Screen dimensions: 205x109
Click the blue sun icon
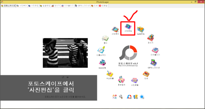click(142, 97)
